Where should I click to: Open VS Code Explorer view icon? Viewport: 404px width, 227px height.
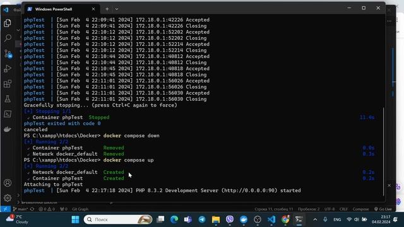click(8, 23)
